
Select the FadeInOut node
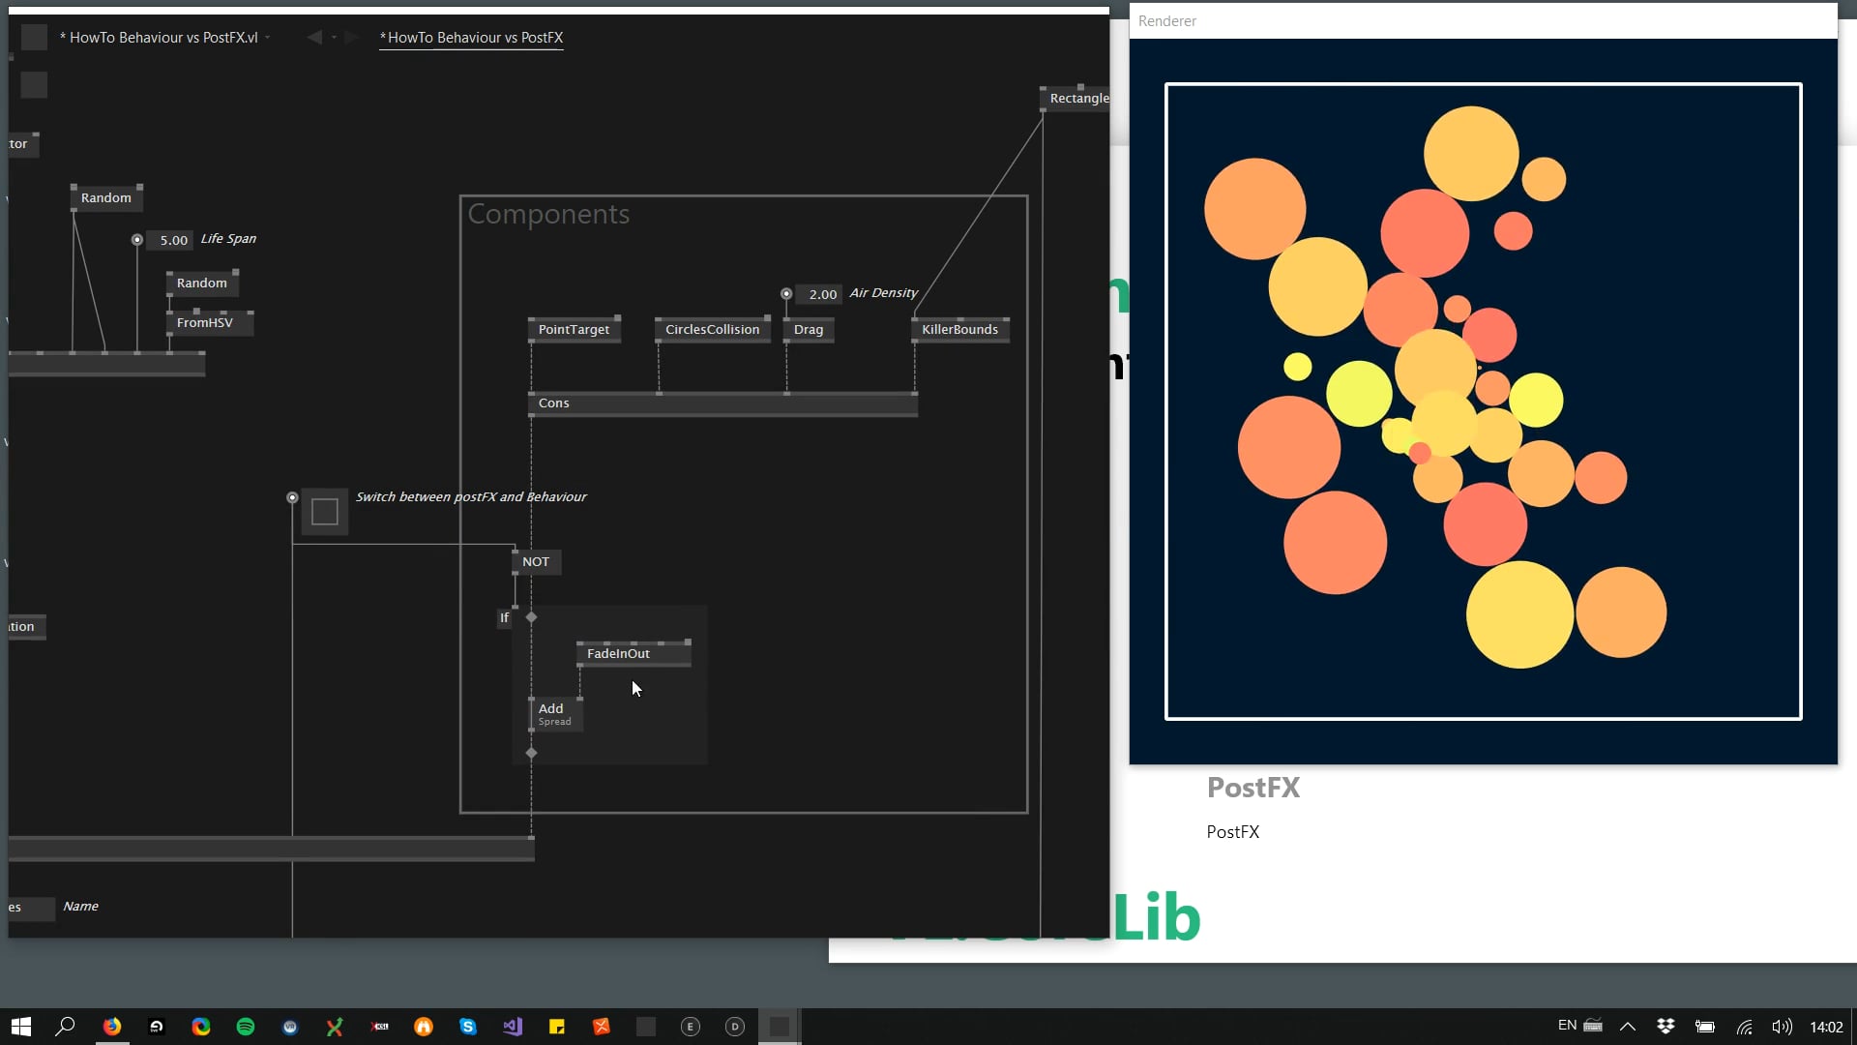619,654
